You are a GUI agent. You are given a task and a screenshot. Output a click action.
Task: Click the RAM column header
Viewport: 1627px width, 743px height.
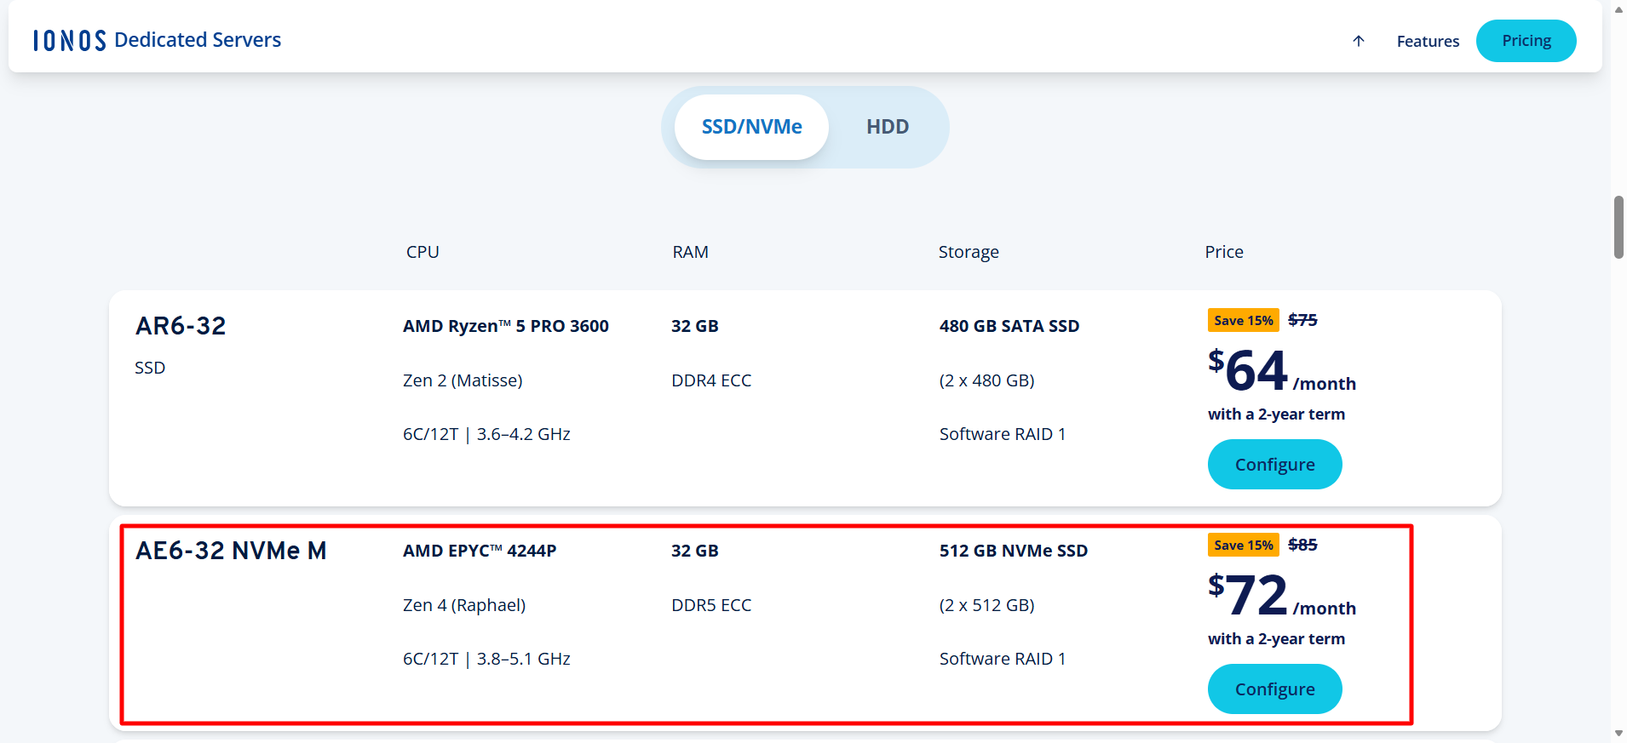click(690, 252)
